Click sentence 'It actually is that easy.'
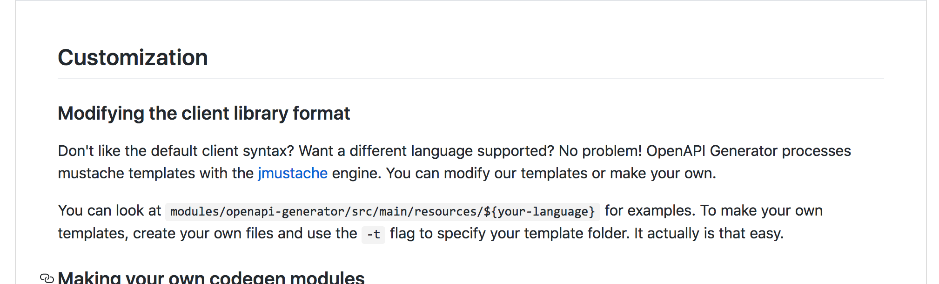Screen dimensions: 939x284 point(709,233)
